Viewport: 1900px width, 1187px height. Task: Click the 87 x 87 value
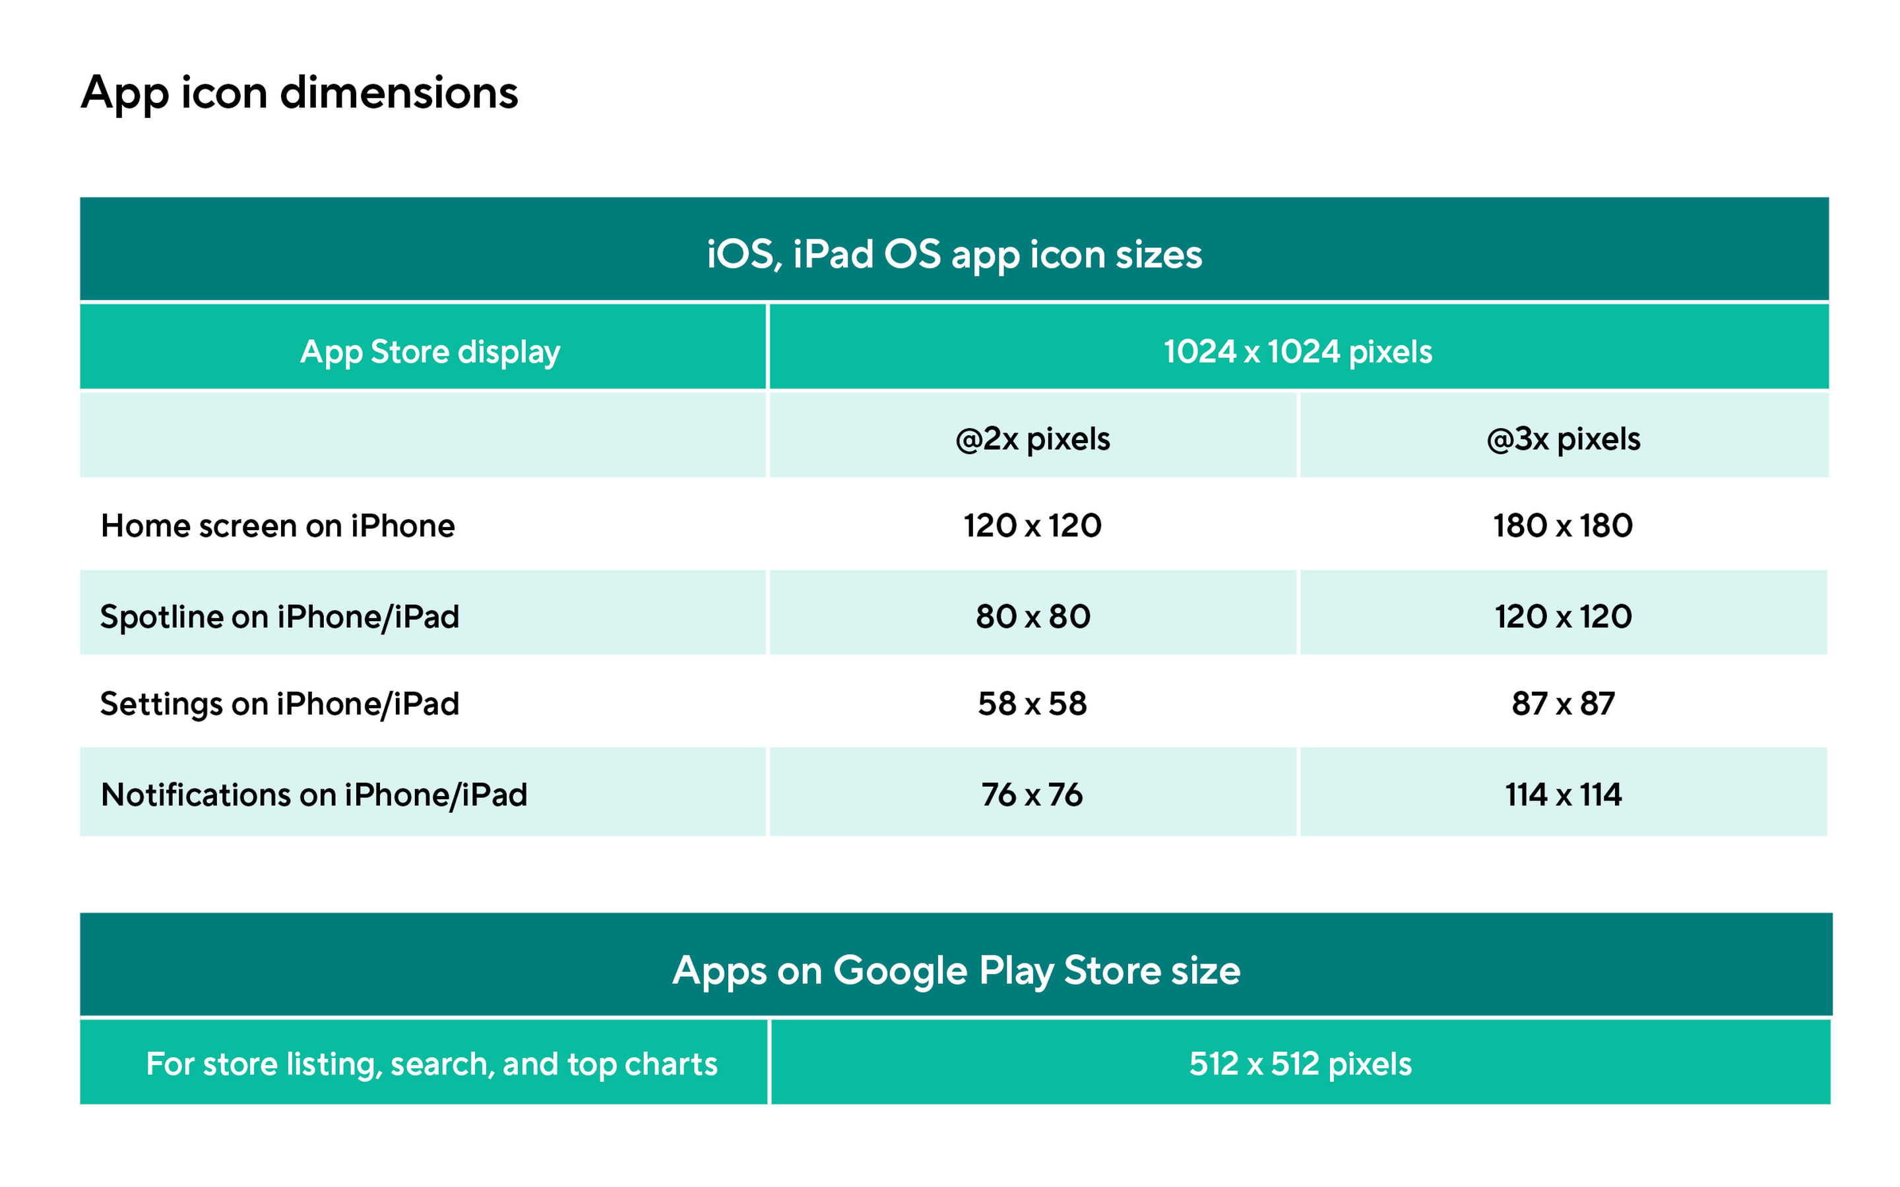1563,704
